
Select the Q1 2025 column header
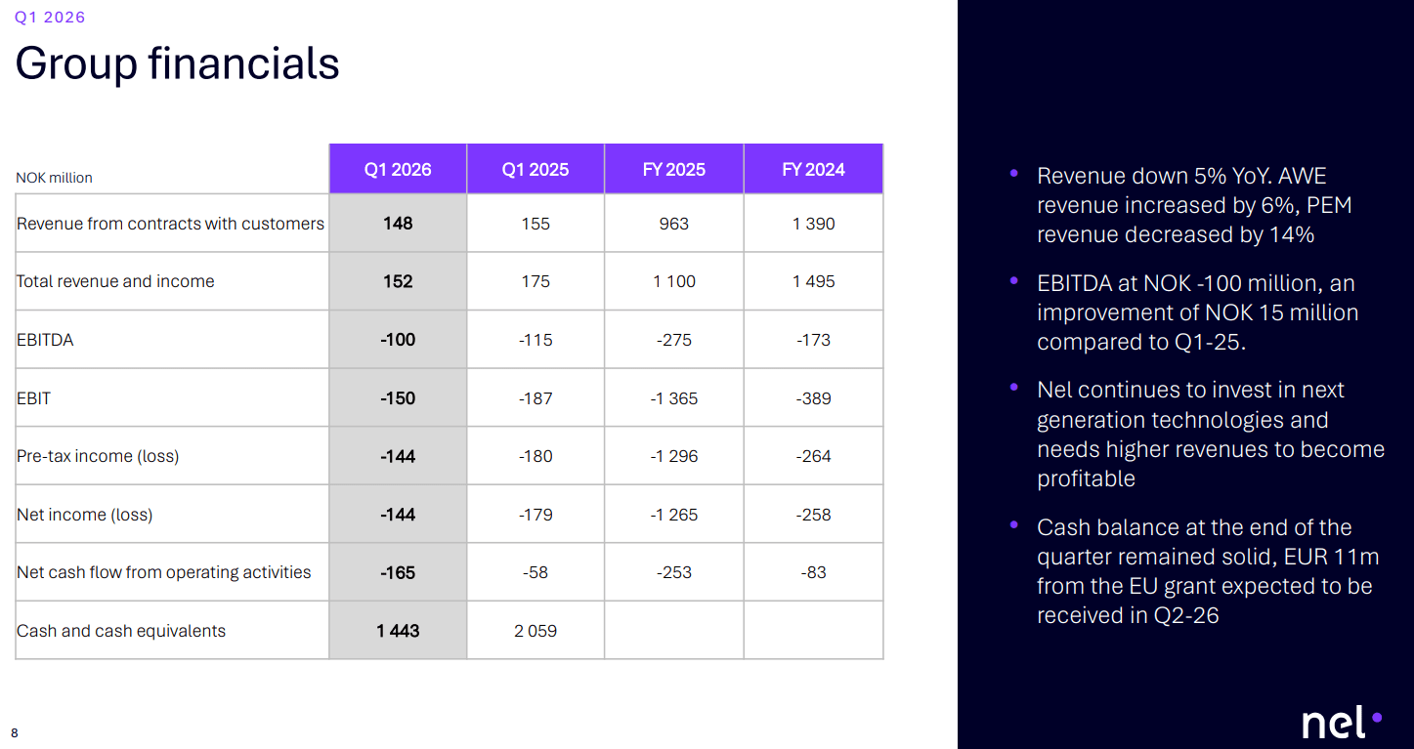(x=536, y=169)
